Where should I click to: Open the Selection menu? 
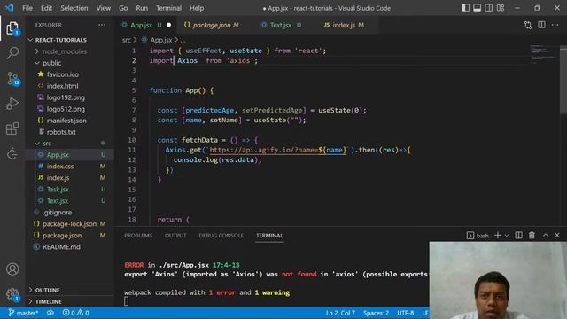pyautogui.click(x=74, y=8)
